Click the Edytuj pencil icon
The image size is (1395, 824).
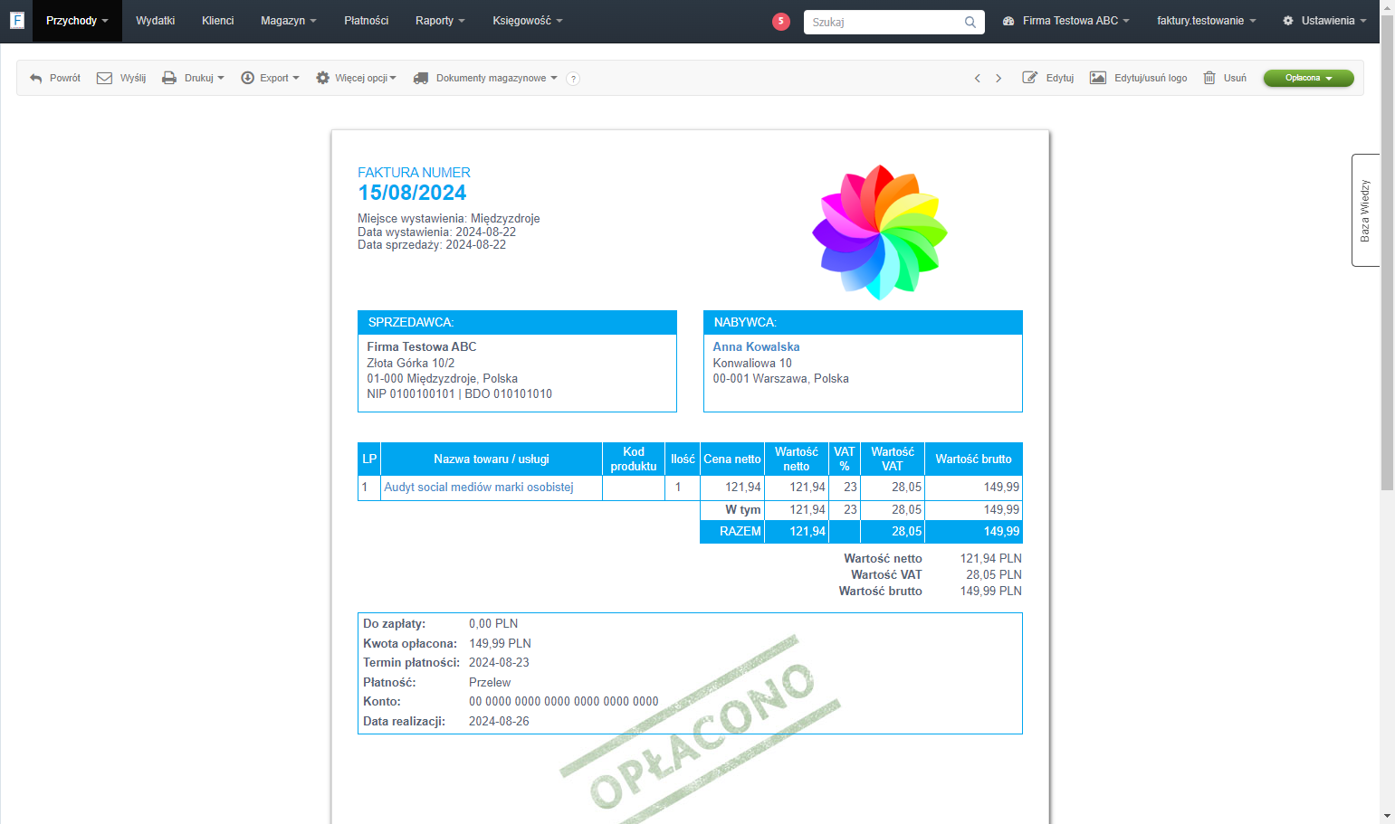1030,78
